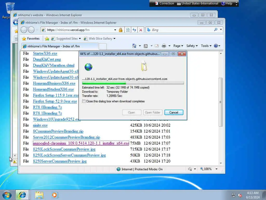Open the Page menu
Image resolution: width=266 pixels, height=200 pixels.
coord(178,46)
